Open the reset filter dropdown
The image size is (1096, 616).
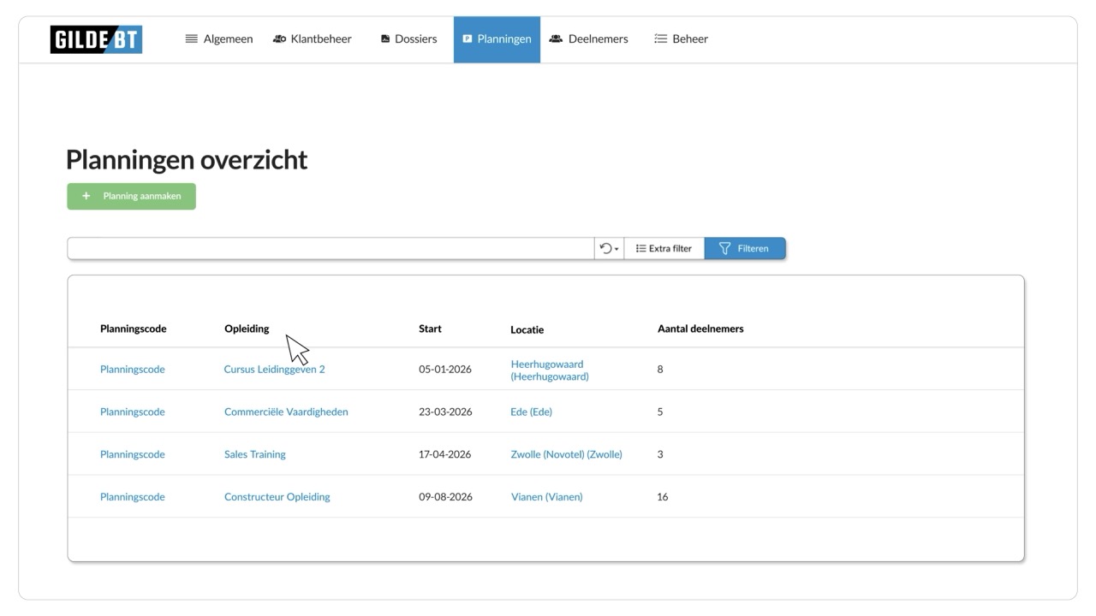pos(609,248)
